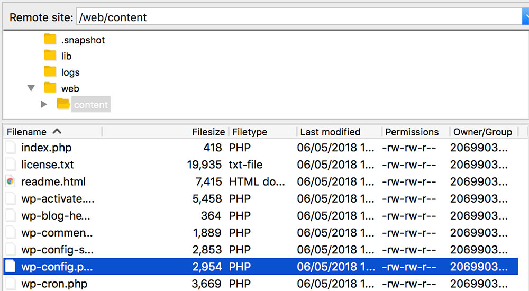This screenshot has width=529, height=291.
Task: Select the highlighted wp-config.php file
Action: [x=57, y=267]
